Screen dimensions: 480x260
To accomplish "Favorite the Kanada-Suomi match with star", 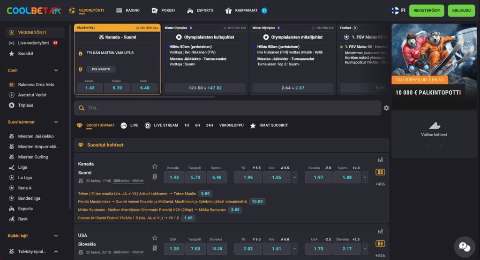I will pyautogui.click(x=155, y=166).
